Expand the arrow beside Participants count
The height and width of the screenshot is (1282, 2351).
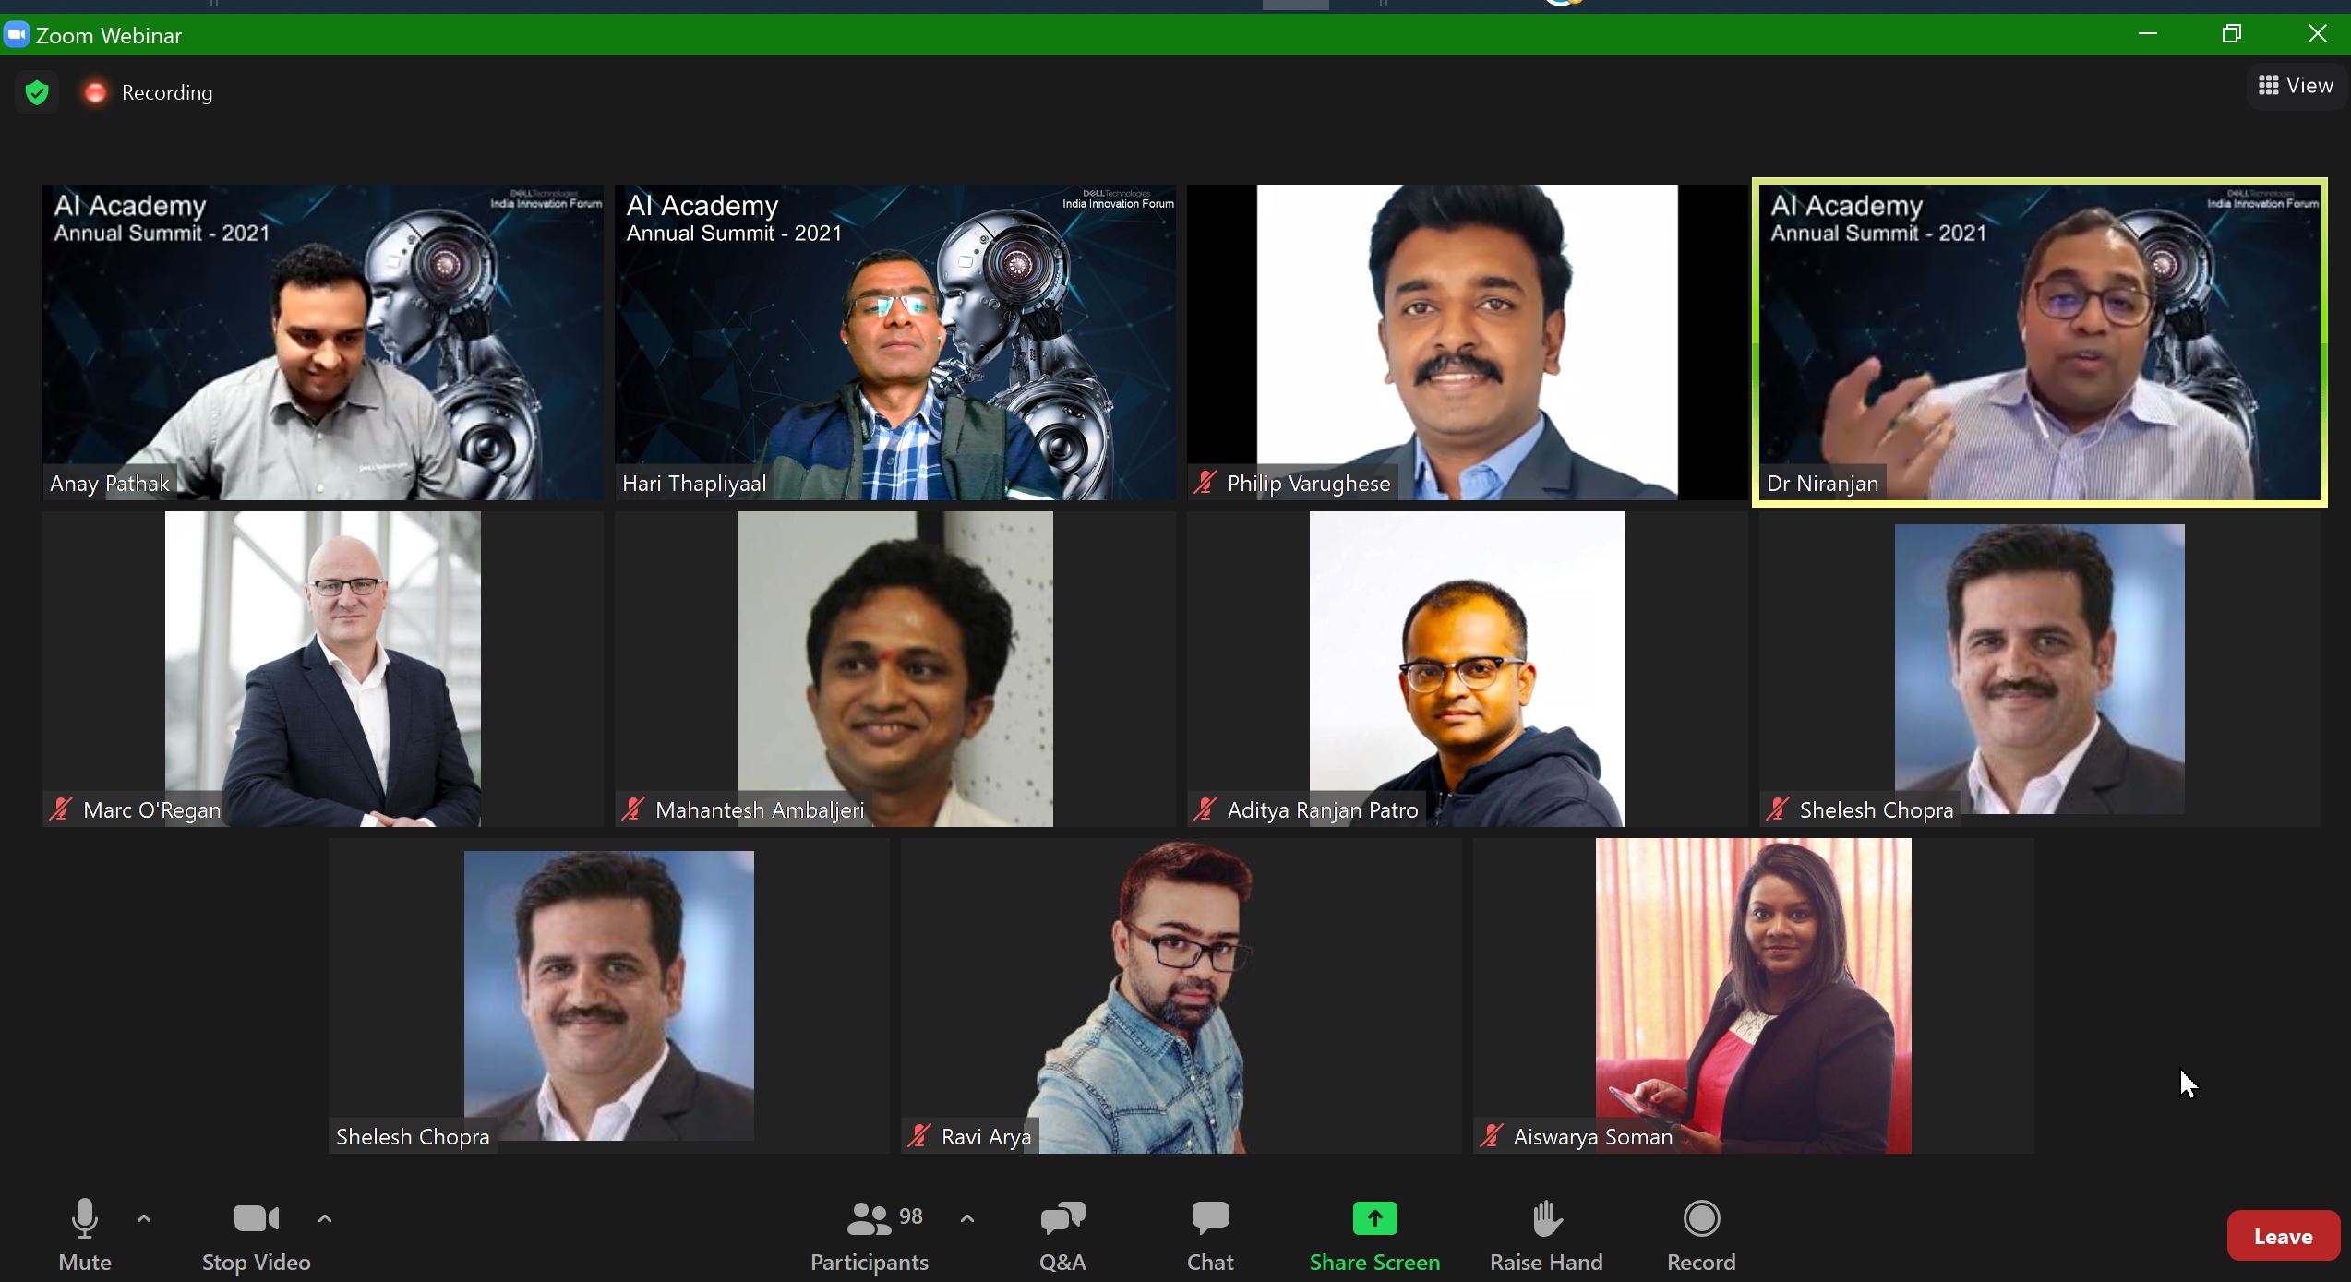click(x=966, y=1218)
